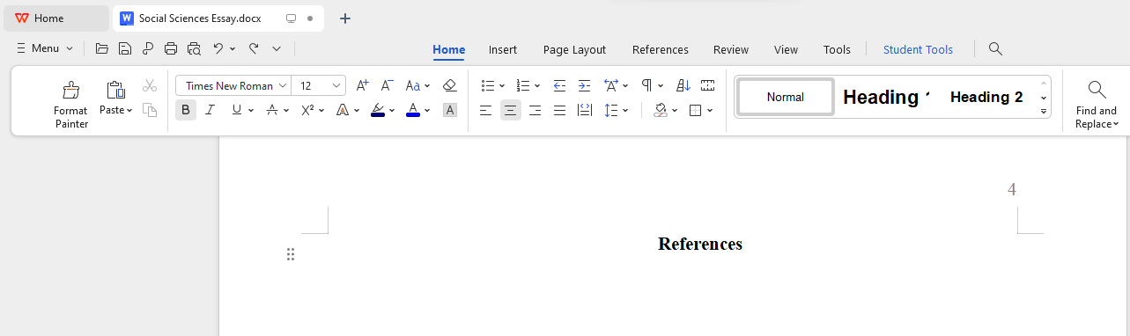Open the quick access toolbar customize arrow
This screenshot has width=1130, height=336.
(x=277, y=49)
